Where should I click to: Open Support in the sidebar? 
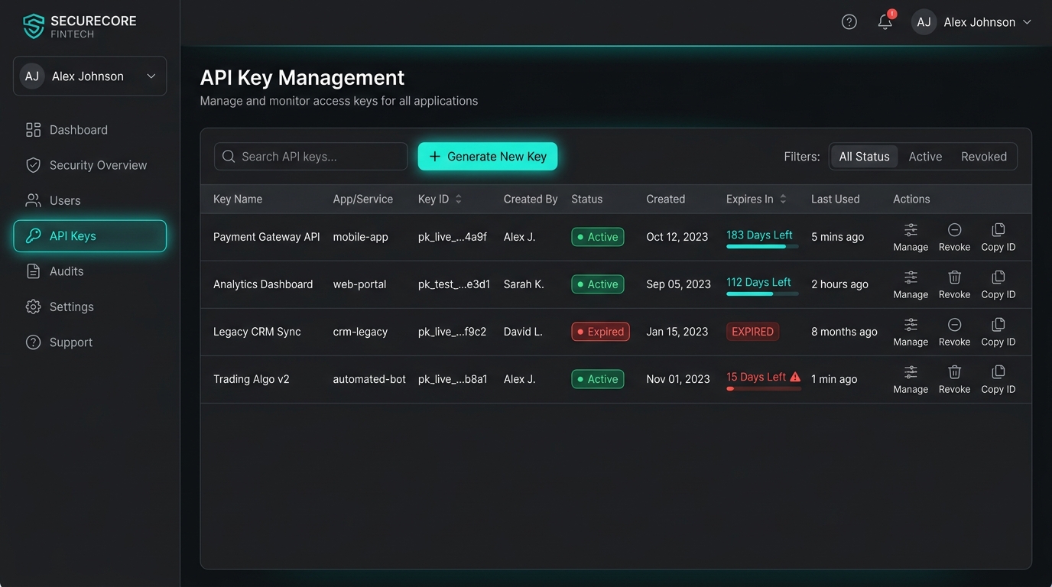(59, 342)
